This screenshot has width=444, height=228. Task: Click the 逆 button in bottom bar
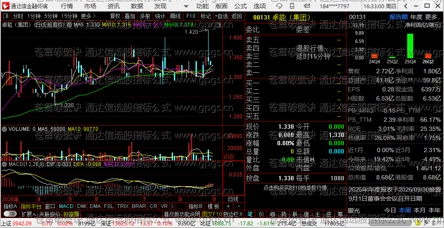(x=329, y=214)
